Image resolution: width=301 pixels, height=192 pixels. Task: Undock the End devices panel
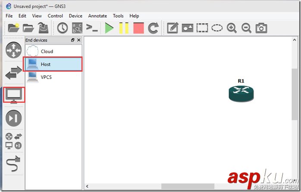pyautogui.click(x=72, y=40)
